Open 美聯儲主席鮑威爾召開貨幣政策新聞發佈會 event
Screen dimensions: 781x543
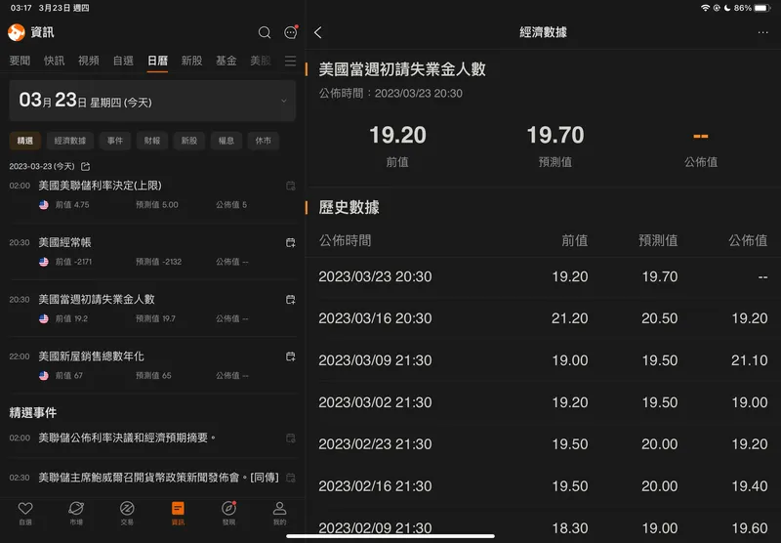click(x=152, y=478)
